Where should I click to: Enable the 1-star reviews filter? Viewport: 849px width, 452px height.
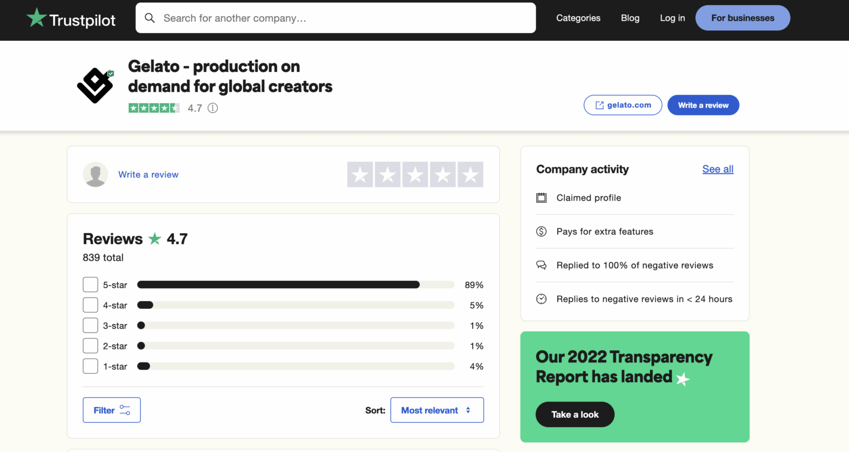click(90, 366)
